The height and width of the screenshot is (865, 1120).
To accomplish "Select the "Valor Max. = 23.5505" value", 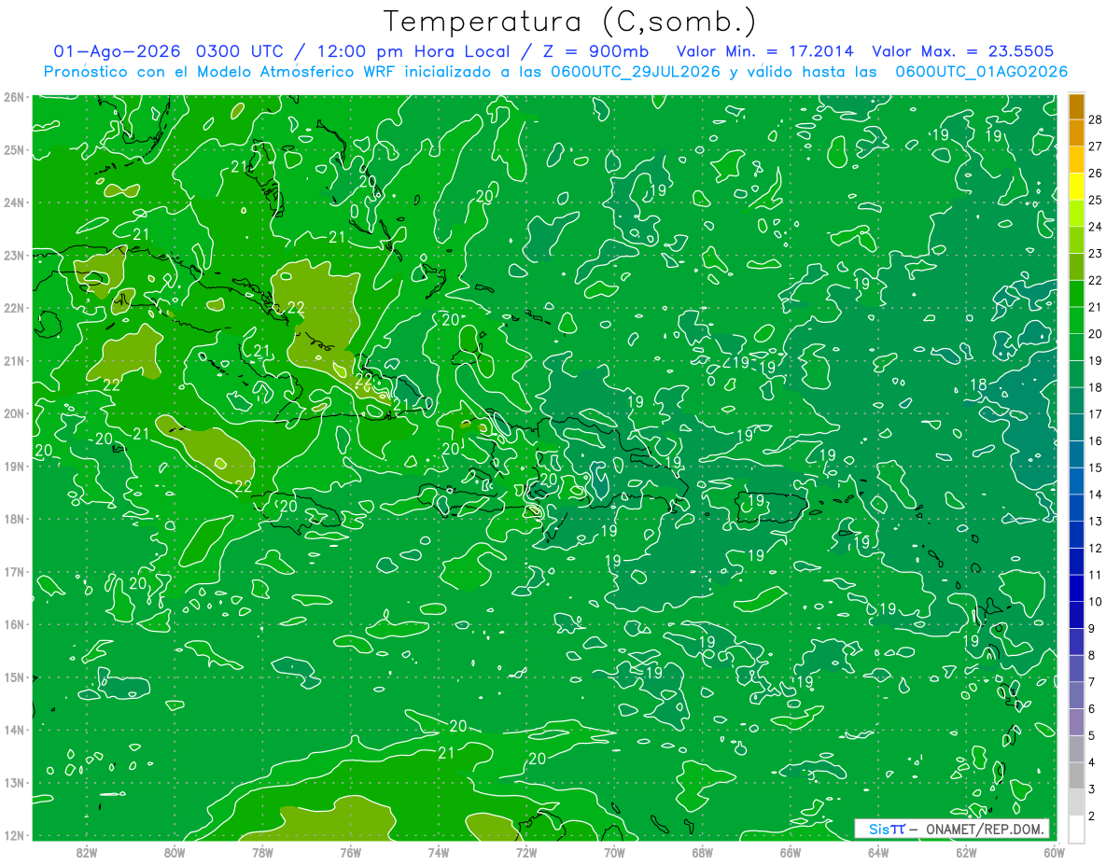I will [x=963, y=51].
